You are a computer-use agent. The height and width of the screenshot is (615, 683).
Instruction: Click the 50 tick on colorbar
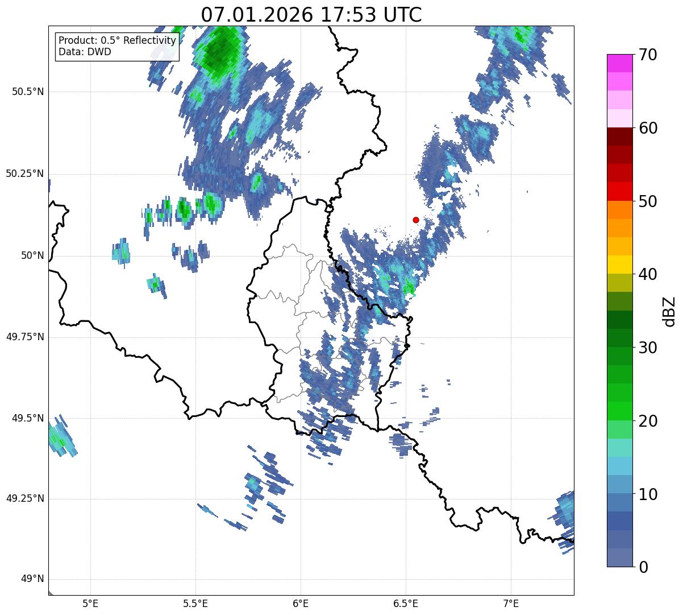click(648, 201)
